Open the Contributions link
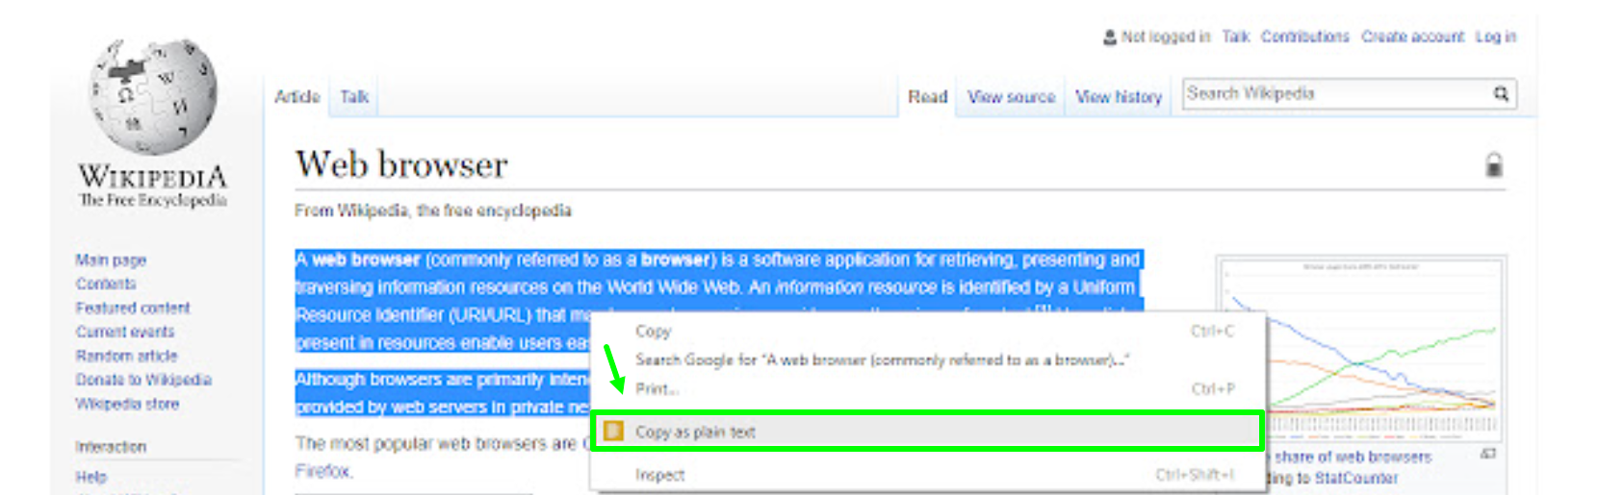The image size is (1598, 495). tap(1305, 37)
